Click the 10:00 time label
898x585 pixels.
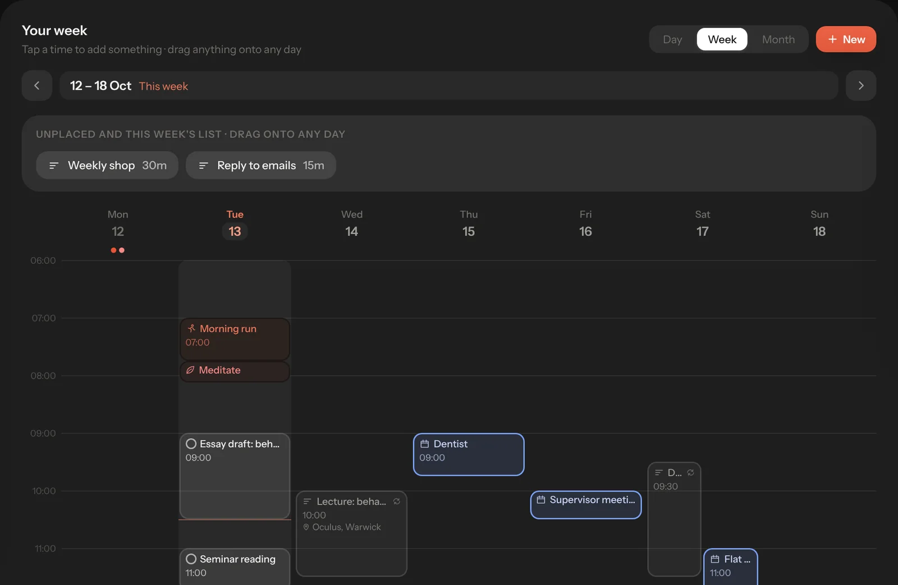click(x=44, y=491)
